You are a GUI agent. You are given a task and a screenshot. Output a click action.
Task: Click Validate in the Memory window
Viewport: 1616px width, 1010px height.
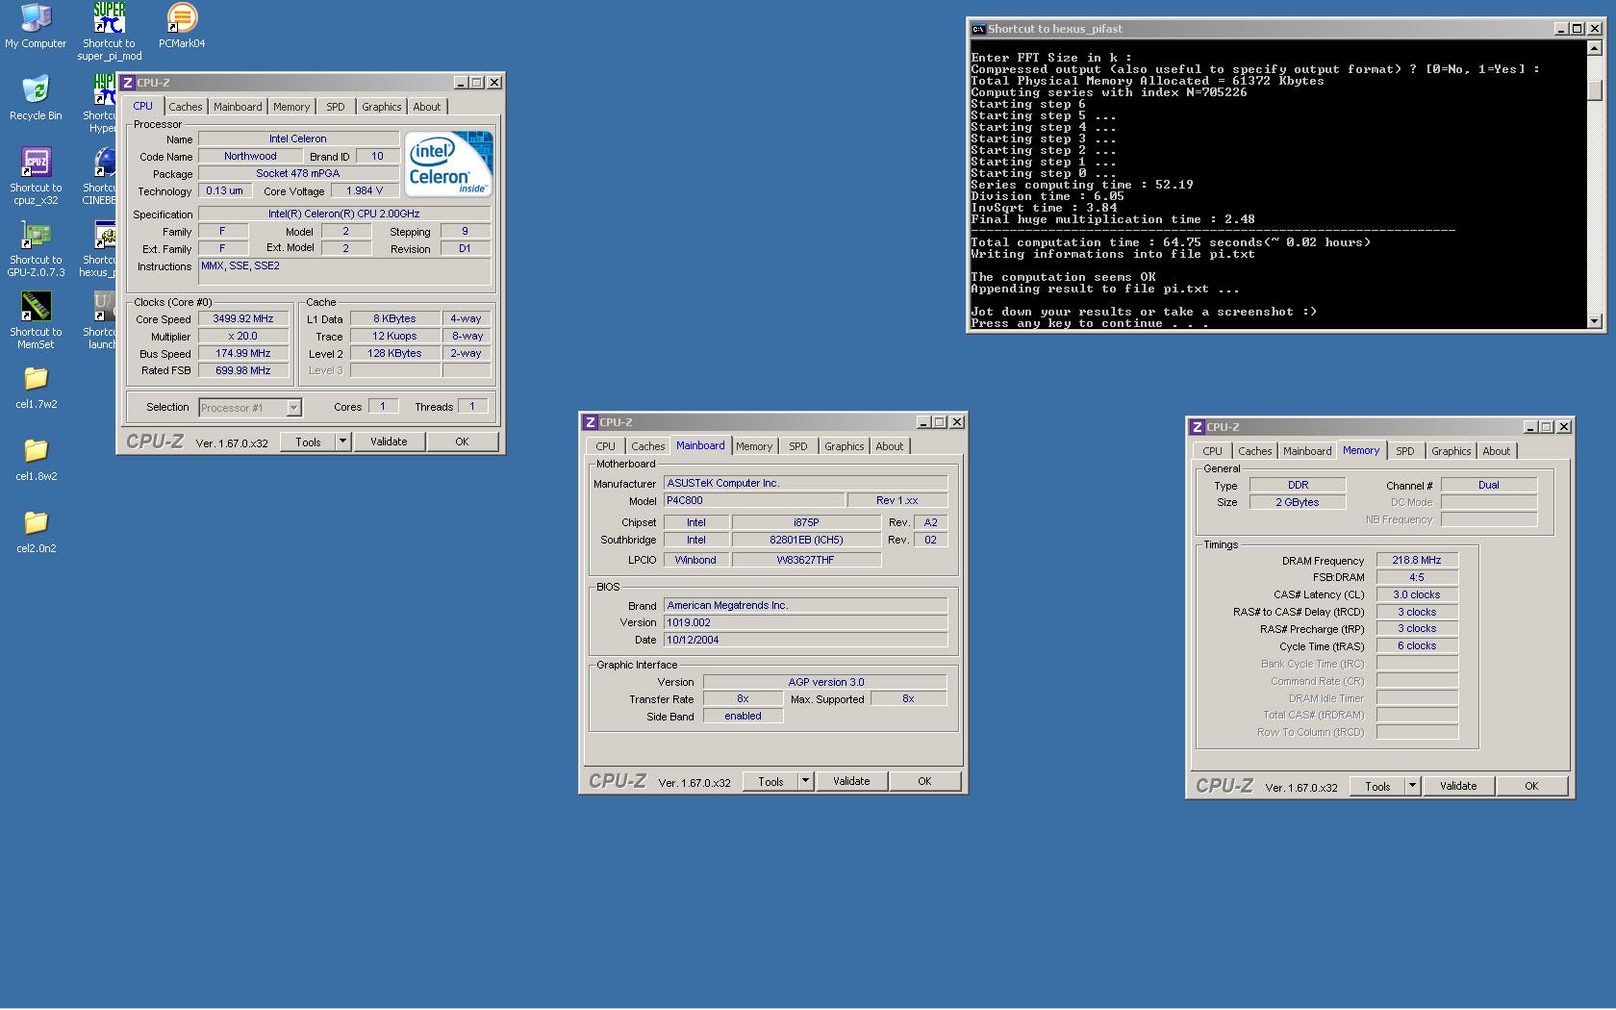point(1458,786)
